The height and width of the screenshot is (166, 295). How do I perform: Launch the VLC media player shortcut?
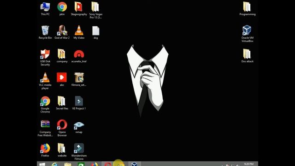click(x=45, y=81)
